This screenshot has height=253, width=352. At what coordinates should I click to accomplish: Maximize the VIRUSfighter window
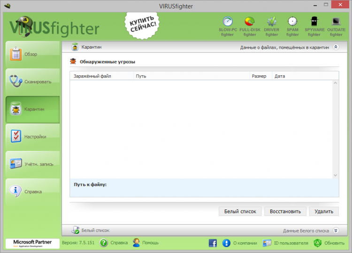[326, 5]
